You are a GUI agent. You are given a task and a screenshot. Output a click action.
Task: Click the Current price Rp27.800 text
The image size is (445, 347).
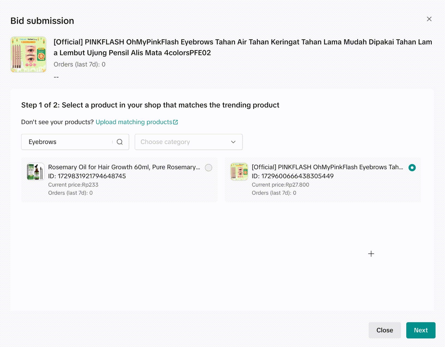click(280, 185)
